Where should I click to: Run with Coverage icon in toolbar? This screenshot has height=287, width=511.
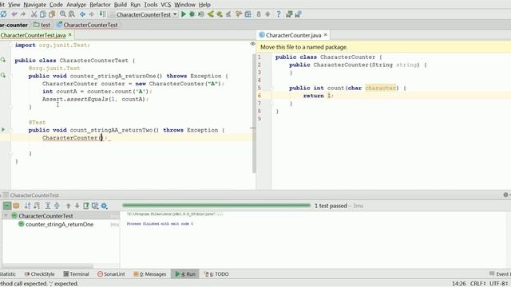201,14
